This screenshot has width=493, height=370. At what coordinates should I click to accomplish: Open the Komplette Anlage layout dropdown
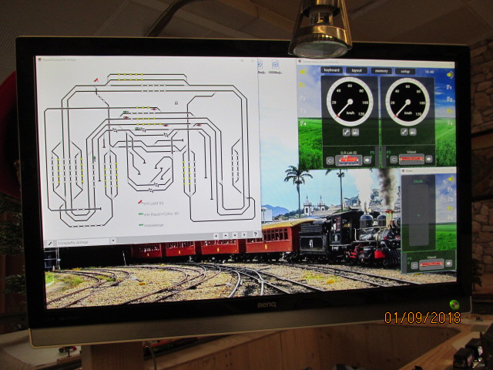(x=113, y=240)
